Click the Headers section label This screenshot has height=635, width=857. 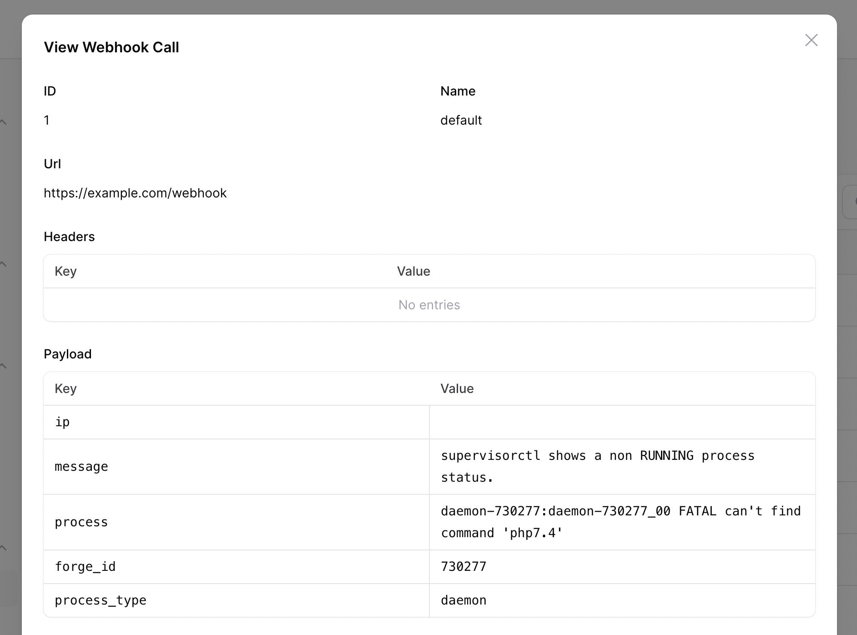pyautogui.click(x=69, y=237)
